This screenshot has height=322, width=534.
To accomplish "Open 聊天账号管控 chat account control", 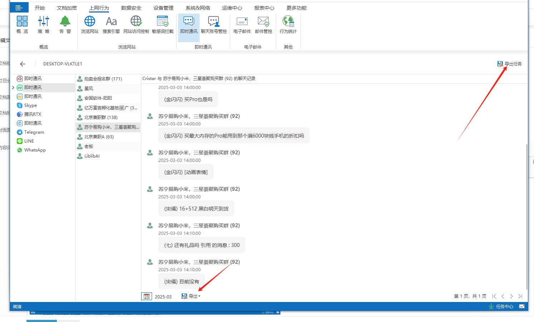I will coord(214,25).
